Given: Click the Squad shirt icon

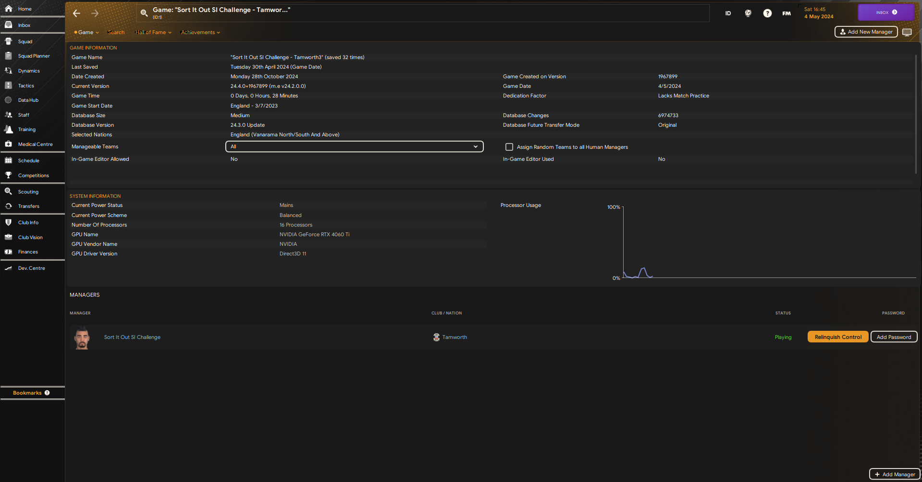Looking at the screenshot, I should 8,41.
